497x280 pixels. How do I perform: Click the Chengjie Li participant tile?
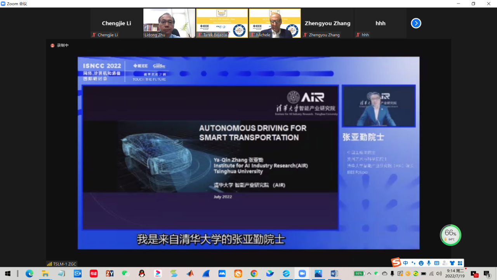(x=116, y=23)
